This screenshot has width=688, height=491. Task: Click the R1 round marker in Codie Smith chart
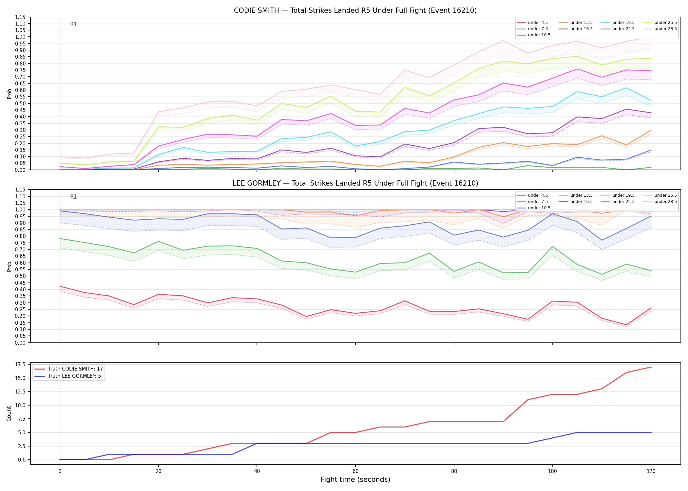point(73,24)
